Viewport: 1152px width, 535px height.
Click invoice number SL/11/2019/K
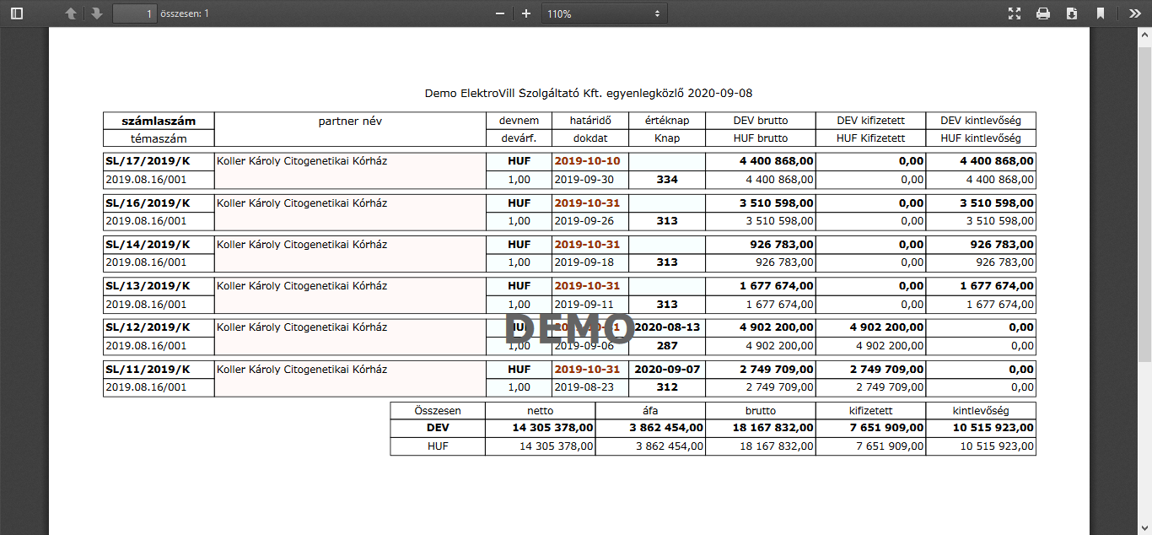(x=148, y=370)
